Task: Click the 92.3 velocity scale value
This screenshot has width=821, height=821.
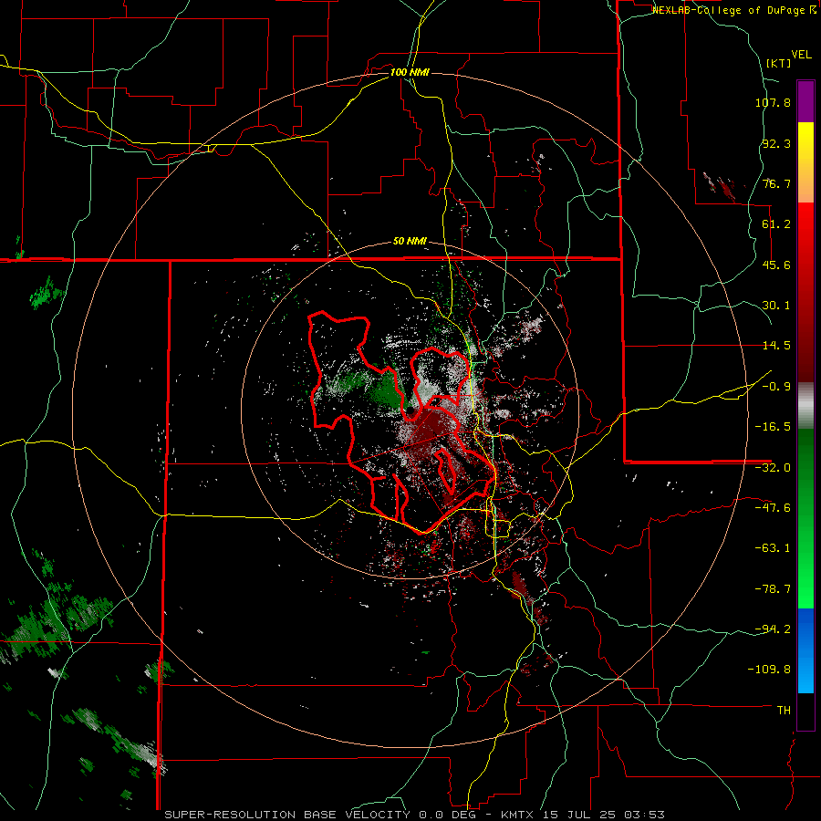Action: coord(776,143)
